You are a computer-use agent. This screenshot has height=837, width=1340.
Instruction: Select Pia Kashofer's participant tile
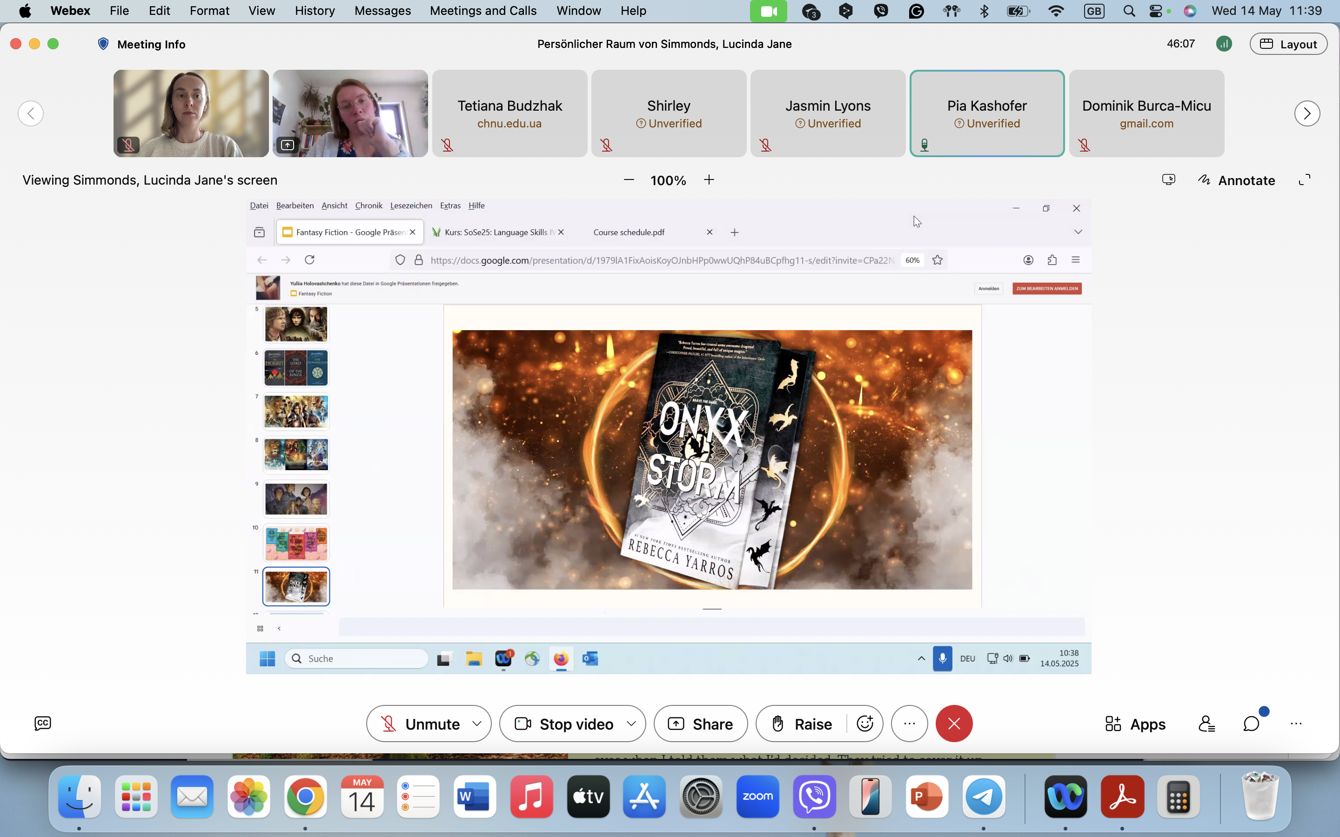(x=987, y=113)
